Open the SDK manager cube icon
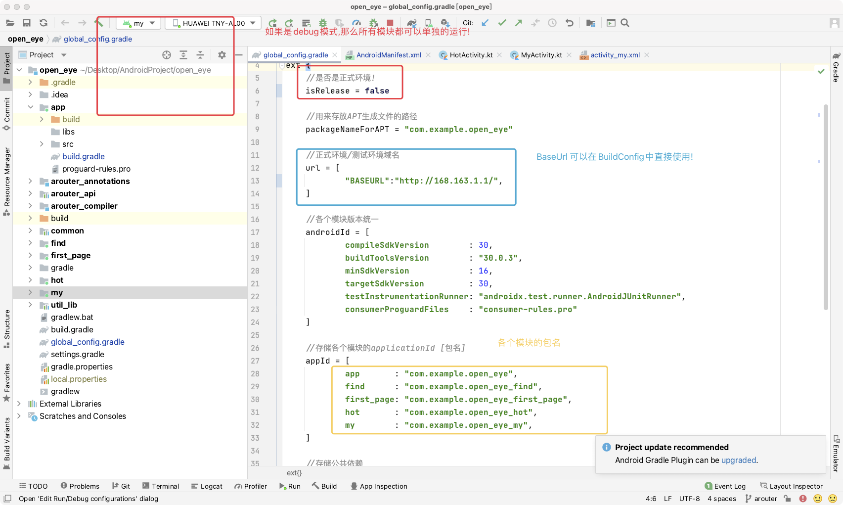 (x=445, y=23)
